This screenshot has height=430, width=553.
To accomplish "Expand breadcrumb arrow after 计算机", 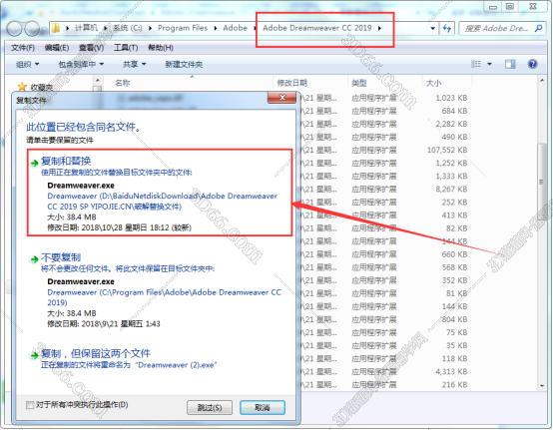I will (x=106, y=28).
